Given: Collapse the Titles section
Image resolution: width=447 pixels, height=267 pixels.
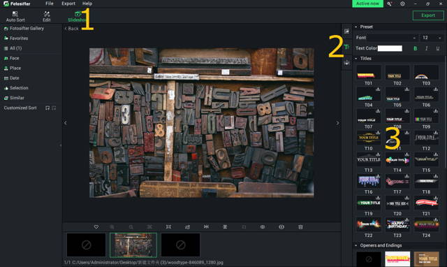Looking at the screenshot, I should (x=356, y=59).
